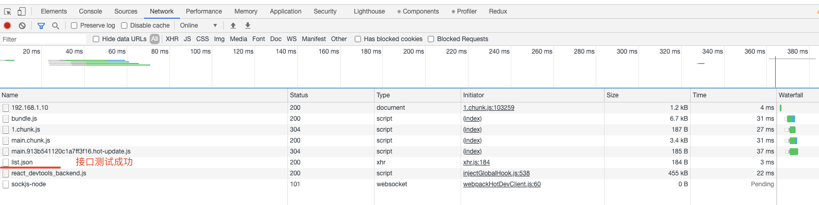
Task: Open the Online throttling dropdown
Action: [x=198, y=25]
